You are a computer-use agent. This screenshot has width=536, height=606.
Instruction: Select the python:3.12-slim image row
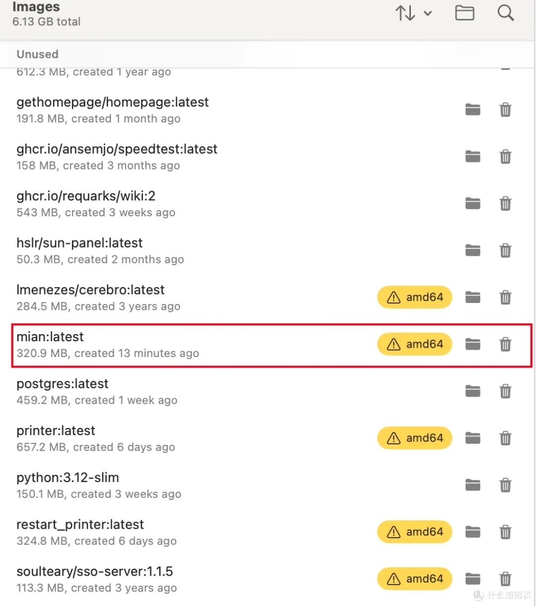268,485
